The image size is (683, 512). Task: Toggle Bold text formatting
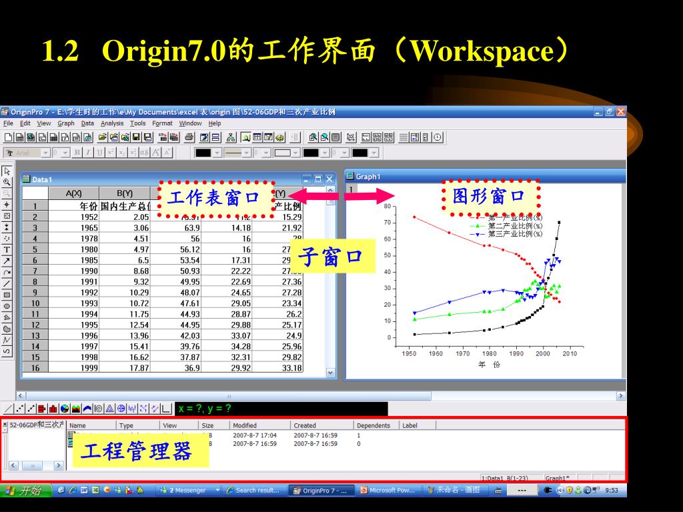coord(77,153)
